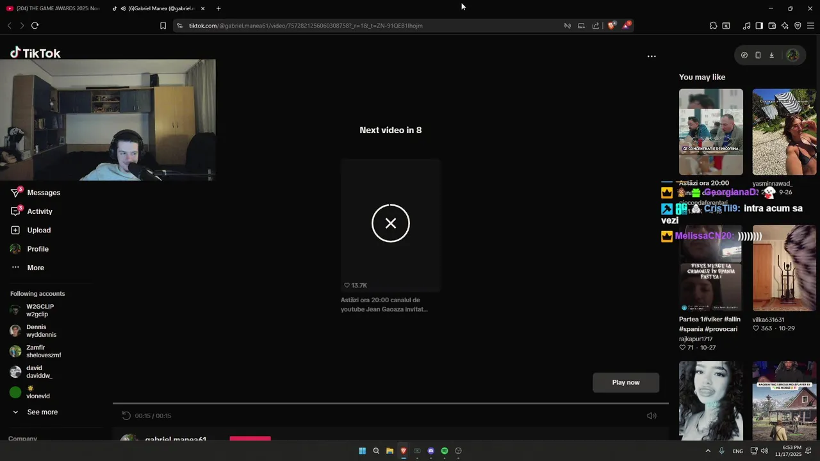This screenshot has height=461, width=820.
Task: Toggle the browser sidebar panel
Action: (x=759, y=26)
